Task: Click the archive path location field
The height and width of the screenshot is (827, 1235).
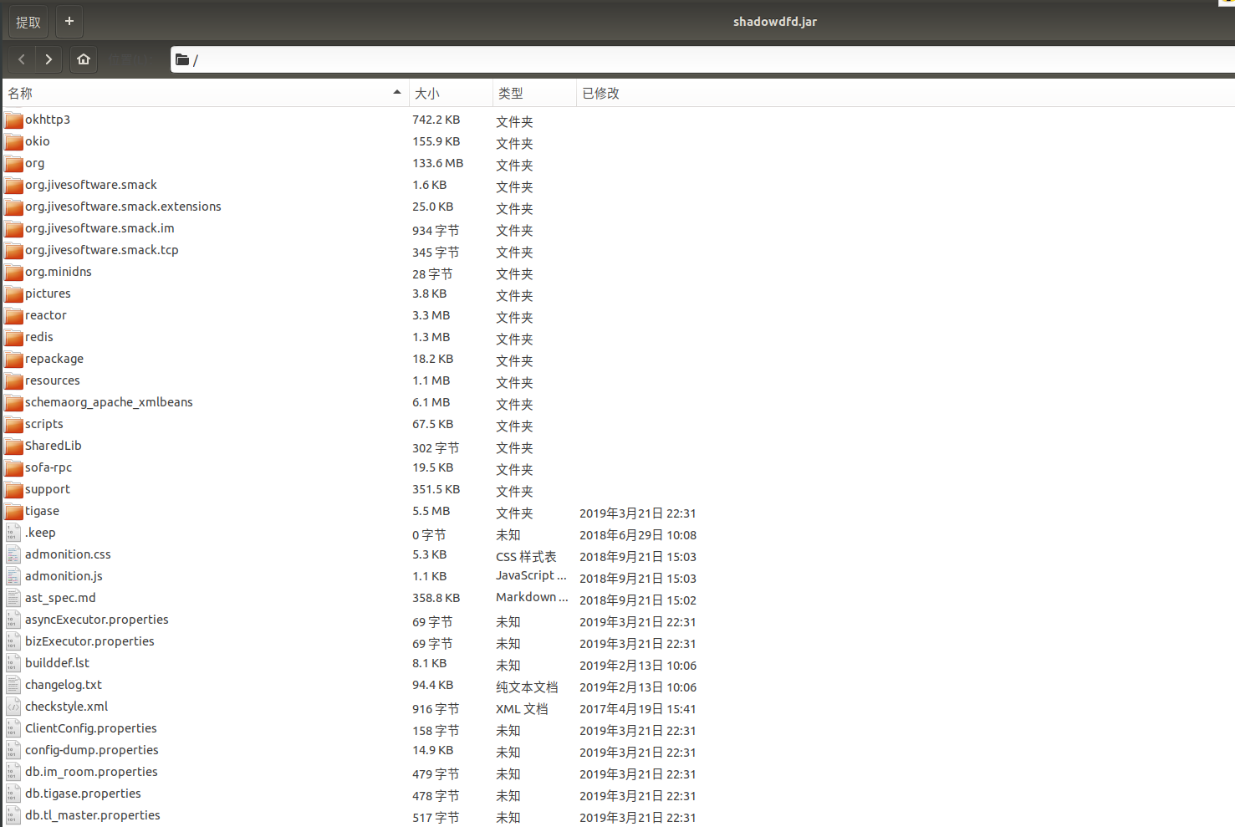Action: point(702,59)
